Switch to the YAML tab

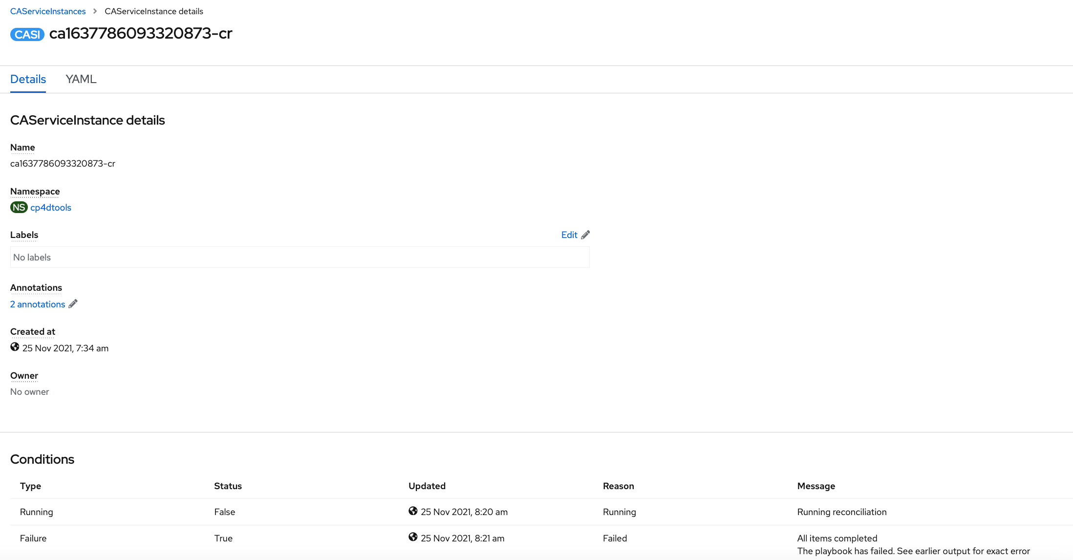81,79
